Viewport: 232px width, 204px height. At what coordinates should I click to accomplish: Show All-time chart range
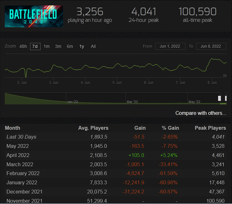coord(93,47)
